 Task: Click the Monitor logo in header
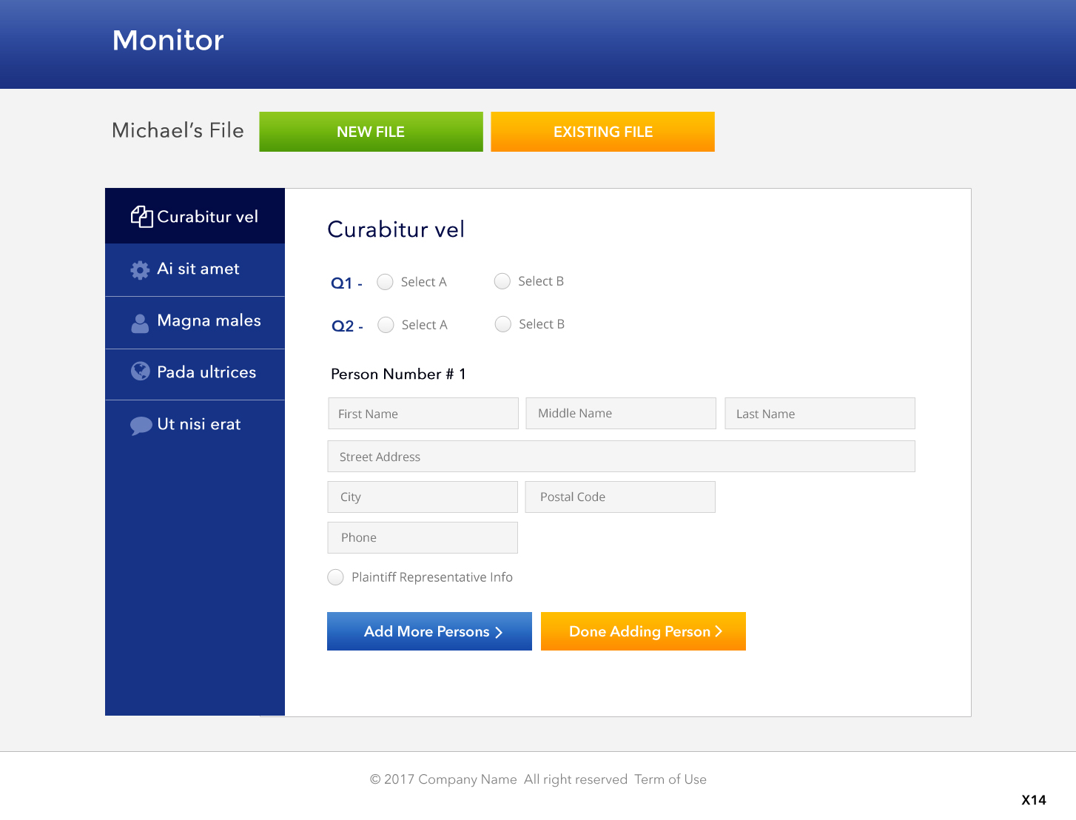168,40
